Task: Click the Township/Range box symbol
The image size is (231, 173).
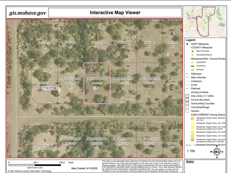Action: pyautogui.click(x=187, y=107)
